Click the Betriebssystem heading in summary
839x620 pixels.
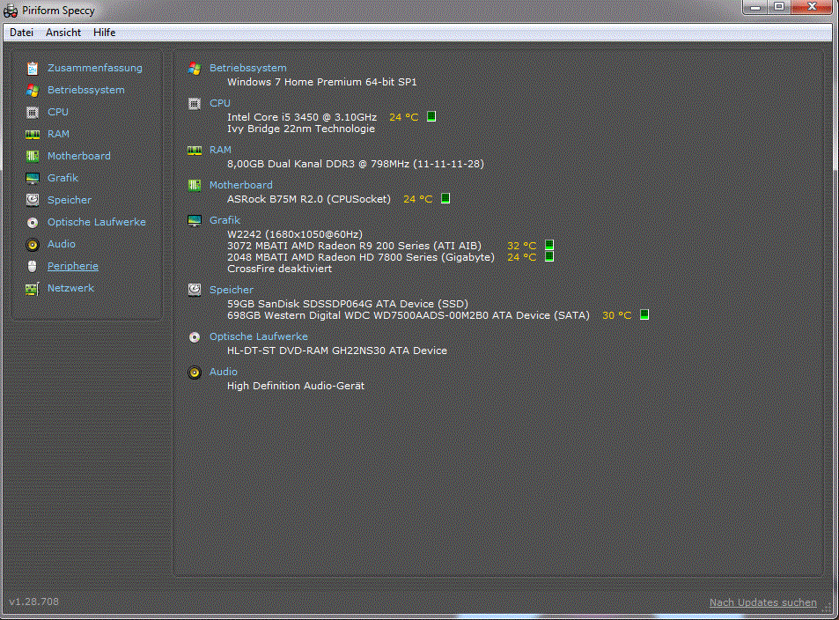(247, 68)
